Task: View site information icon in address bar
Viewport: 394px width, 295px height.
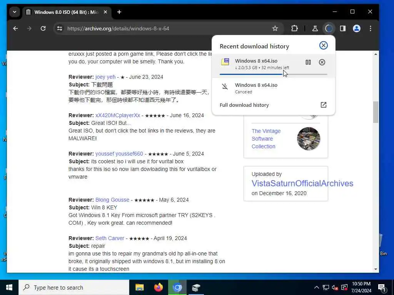Action: tap(60, 28)
